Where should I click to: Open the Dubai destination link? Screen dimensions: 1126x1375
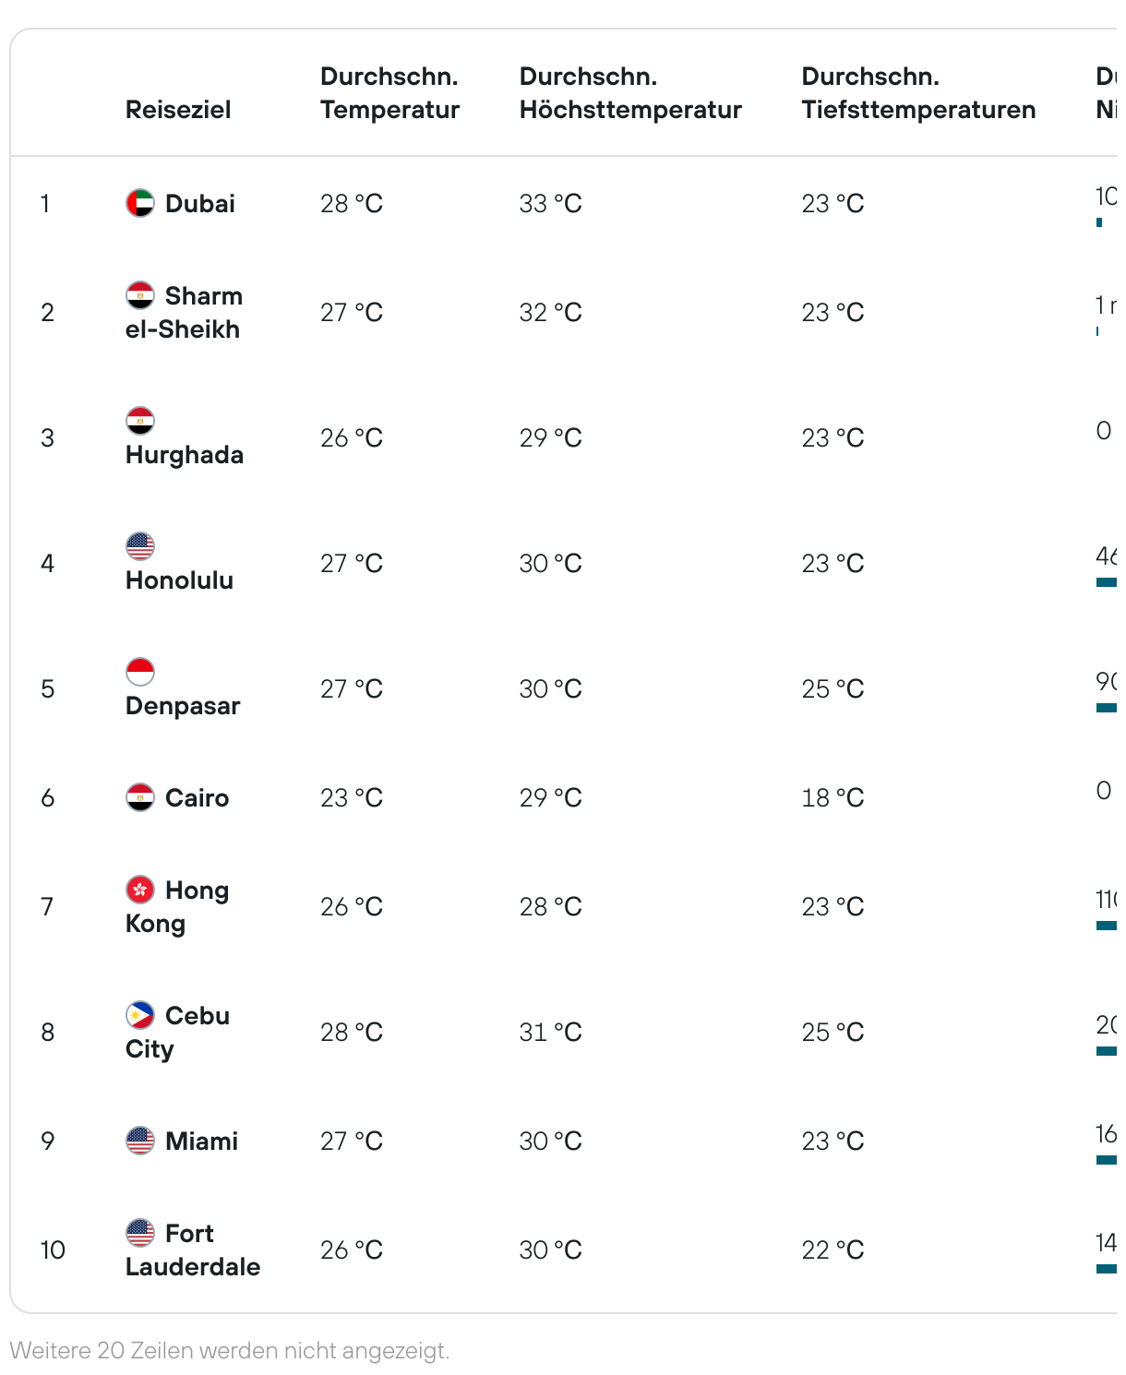(x=200, y=204)
